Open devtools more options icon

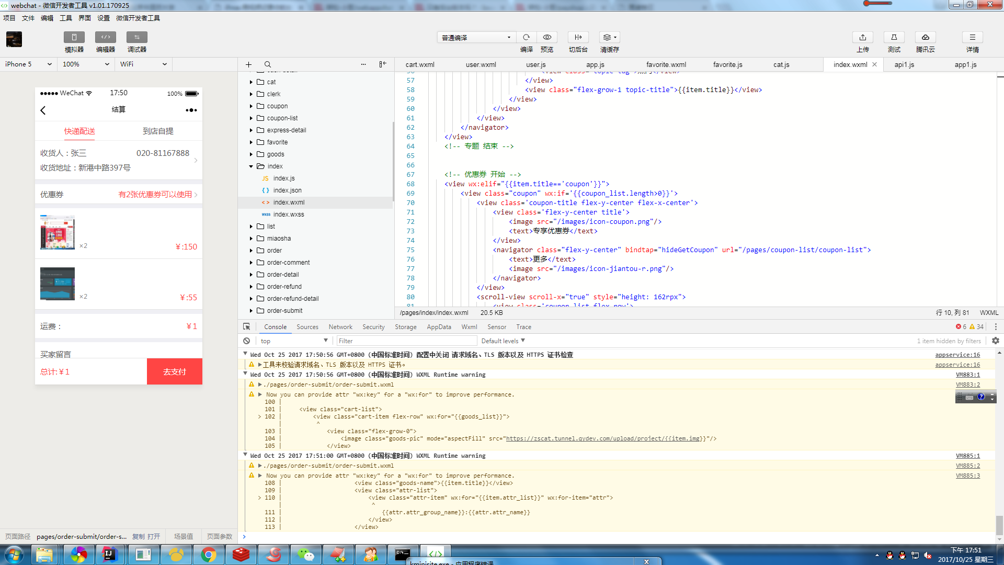(x=996, y=327)
